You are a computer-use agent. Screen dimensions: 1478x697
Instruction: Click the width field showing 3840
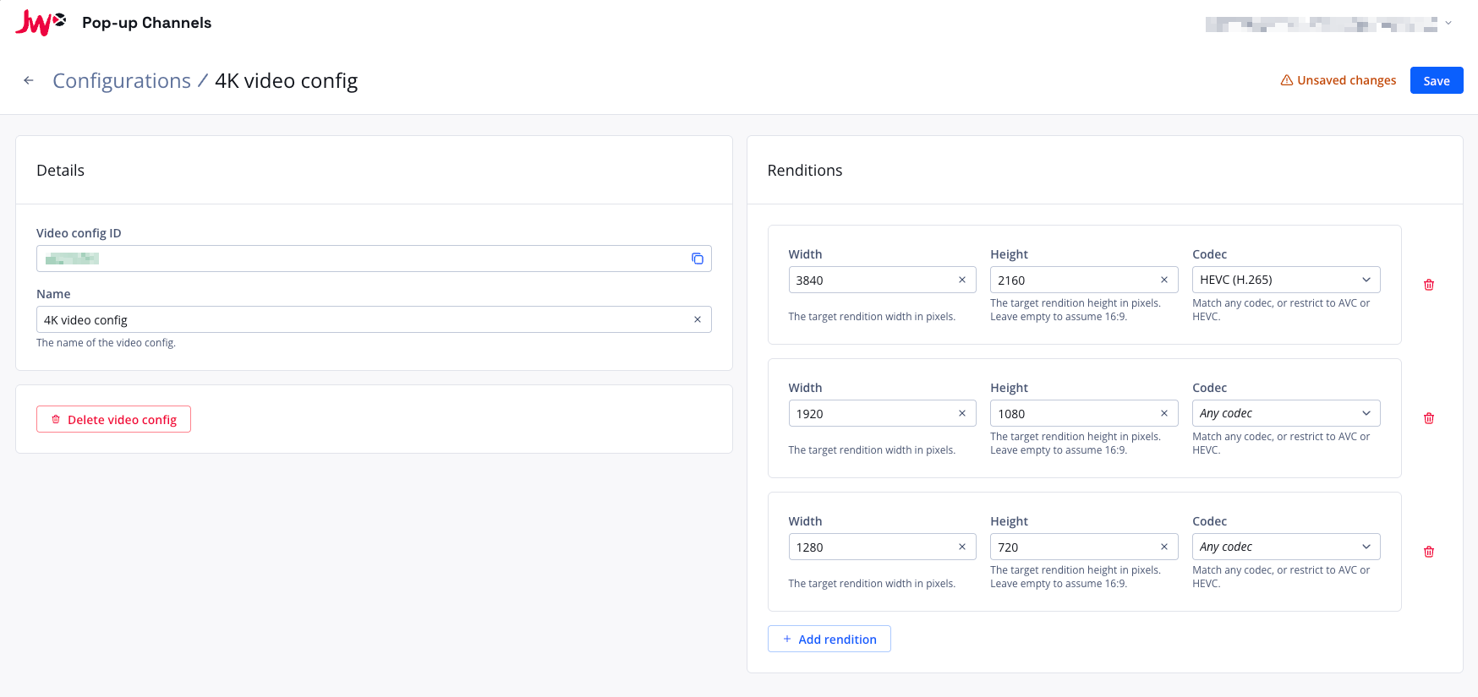point(882,280)
